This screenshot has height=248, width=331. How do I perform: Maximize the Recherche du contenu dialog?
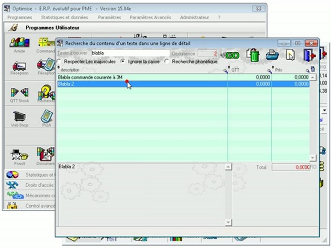298,43
